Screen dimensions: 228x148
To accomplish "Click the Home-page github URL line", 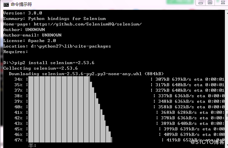I will coord(72,24).
